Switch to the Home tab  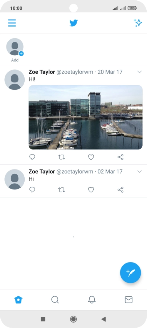(19, 300)
